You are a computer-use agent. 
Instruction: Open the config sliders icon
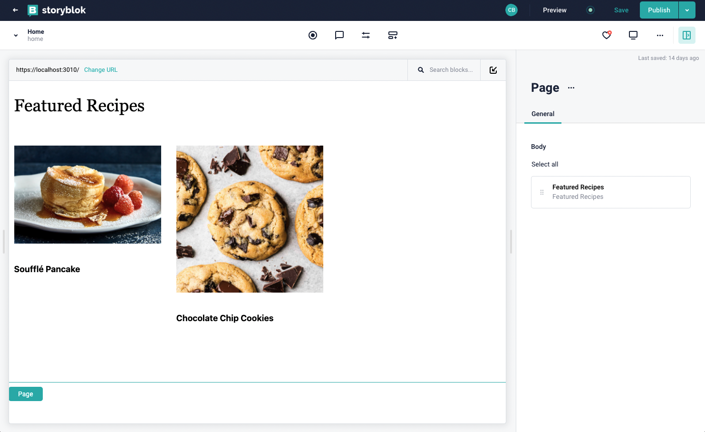coord(366,35)
